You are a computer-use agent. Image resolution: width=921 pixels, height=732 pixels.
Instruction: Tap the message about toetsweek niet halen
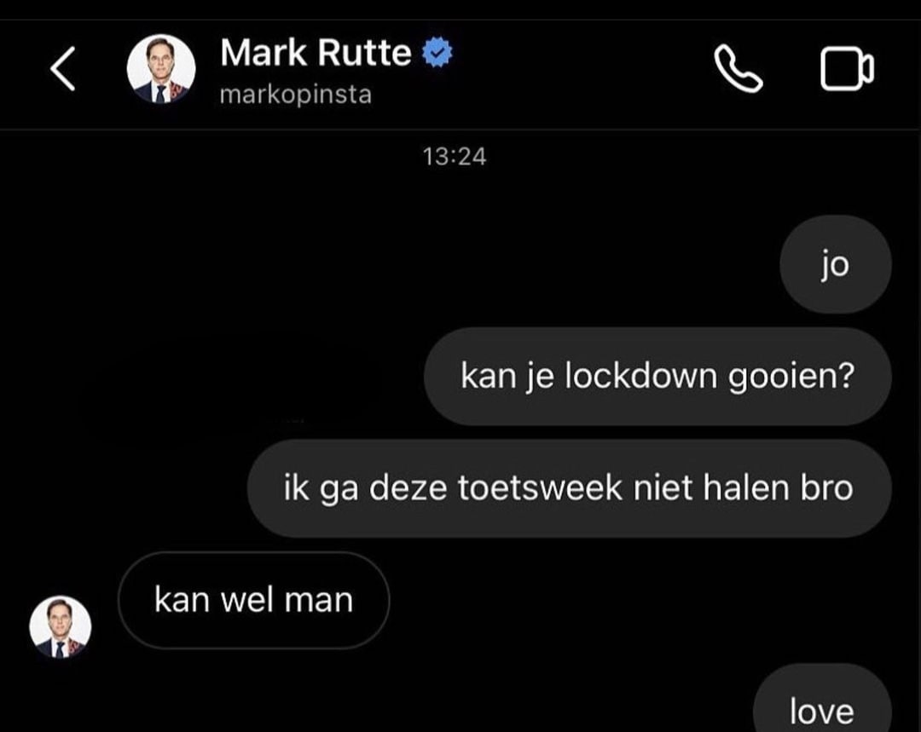pos(569,488)
